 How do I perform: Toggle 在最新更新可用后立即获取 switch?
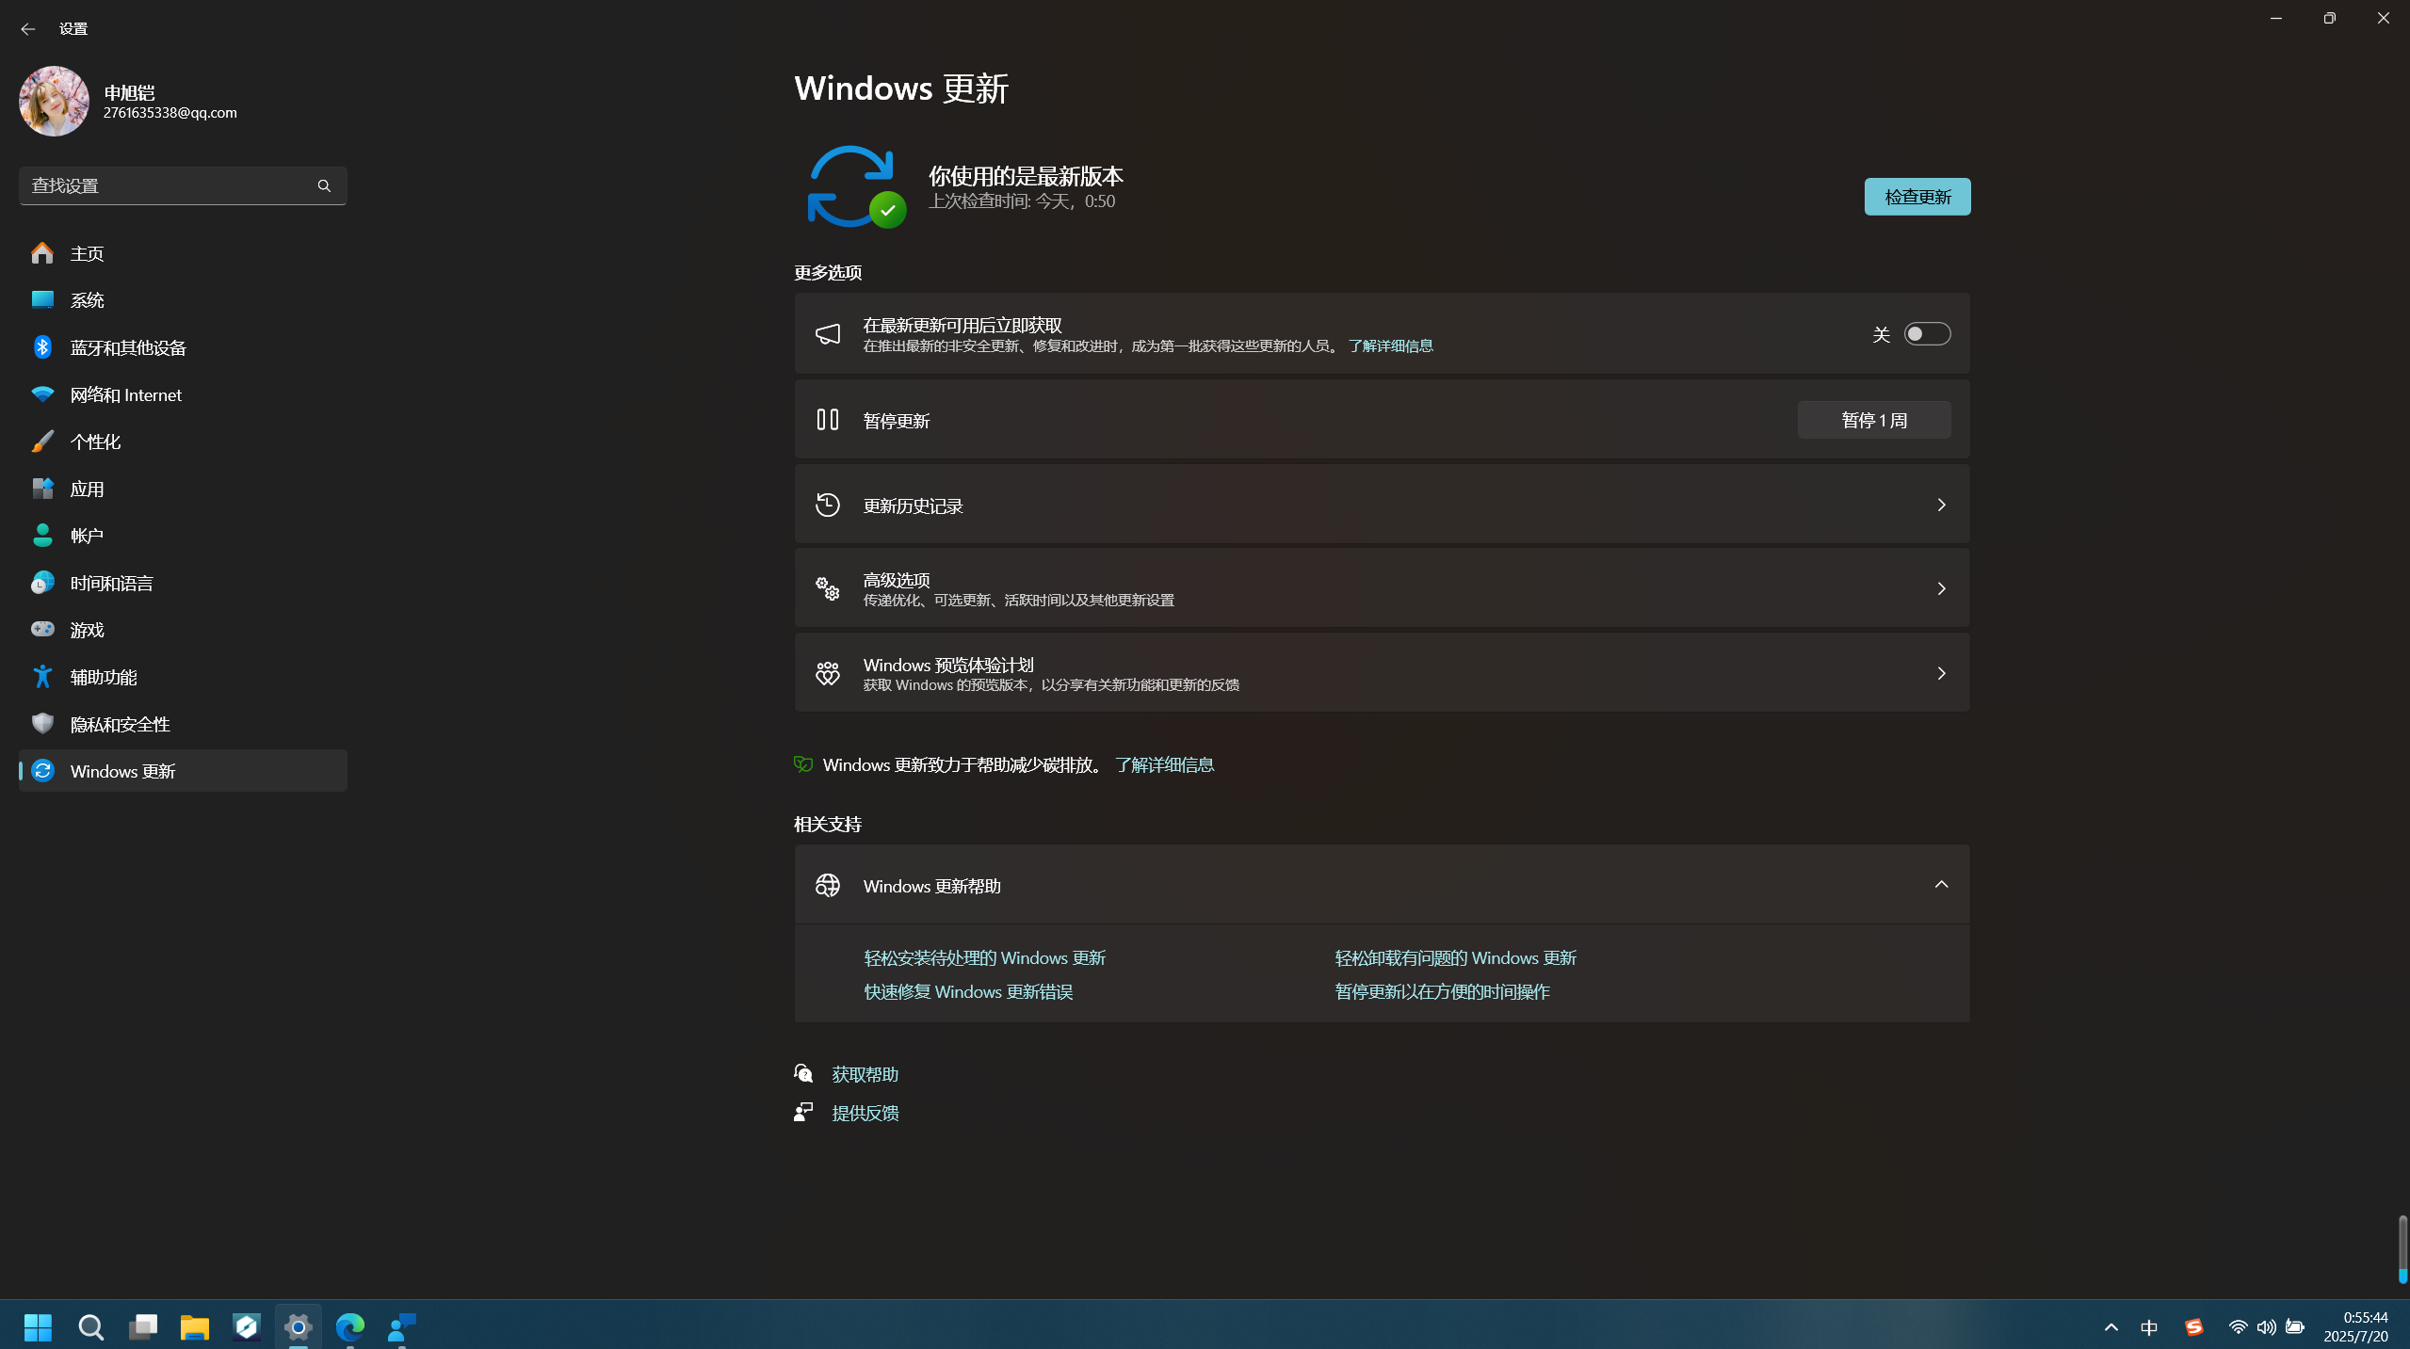click(x=1927, y=334)
